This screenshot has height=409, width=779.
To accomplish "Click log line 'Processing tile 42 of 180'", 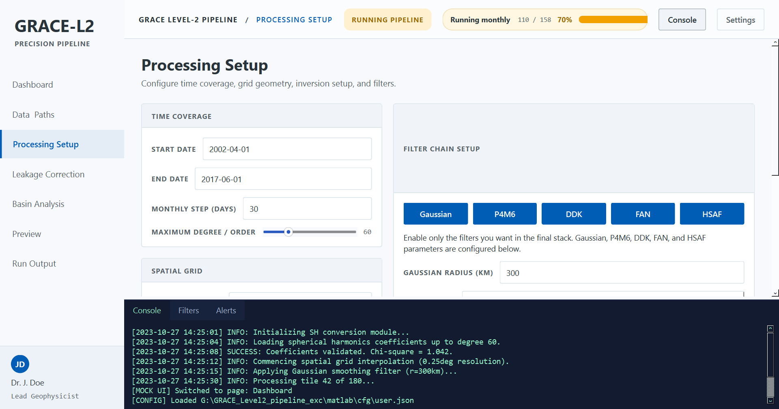I will pos(253,381).
